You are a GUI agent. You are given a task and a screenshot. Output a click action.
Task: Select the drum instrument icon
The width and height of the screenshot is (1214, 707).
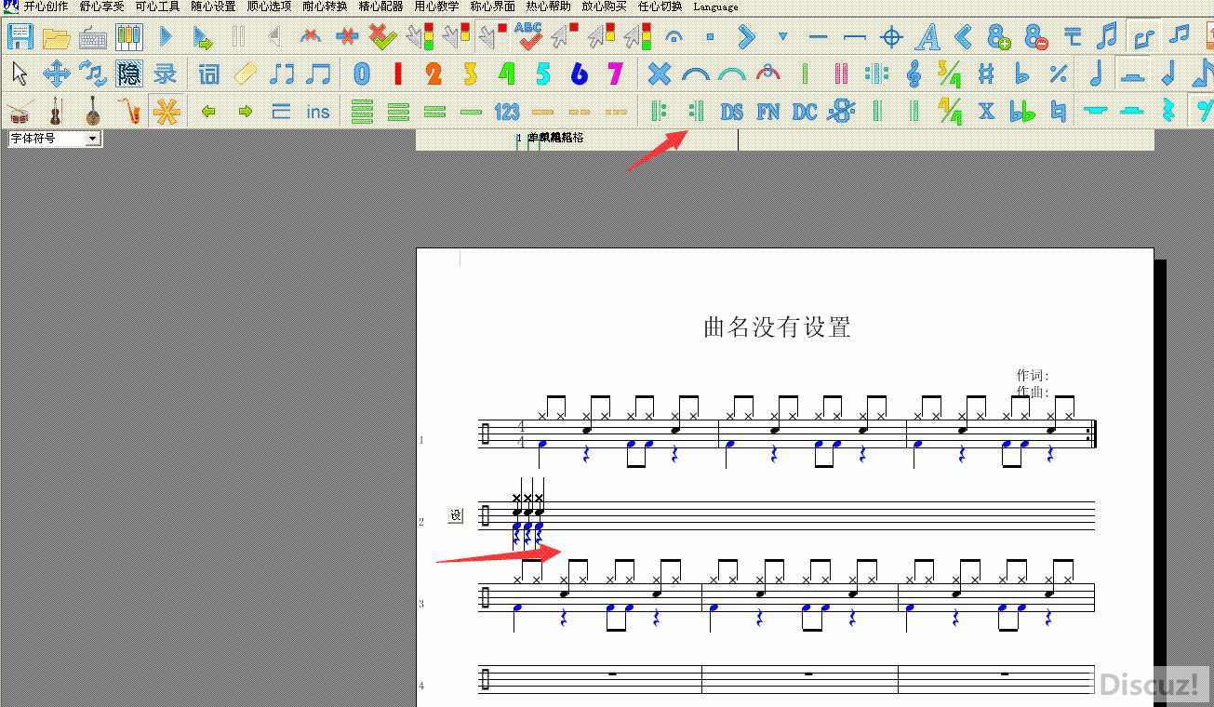tap(20, 112)
